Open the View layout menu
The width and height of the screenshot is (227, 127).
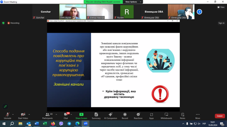pos(221,7)
